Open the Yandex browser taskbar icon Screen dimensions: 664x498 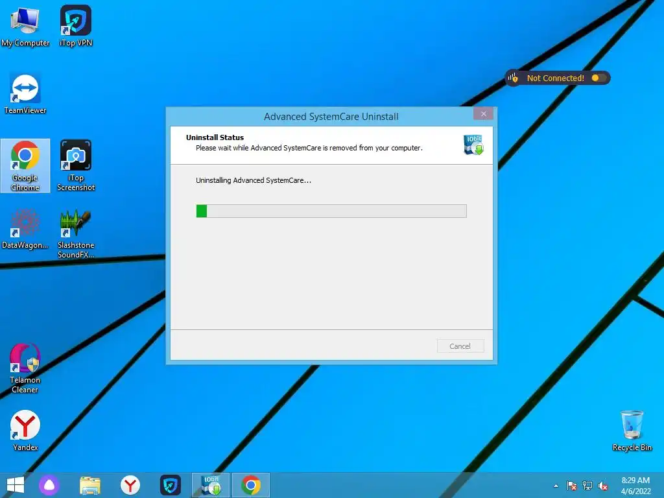pyautogui.click(x=130, y=485)
